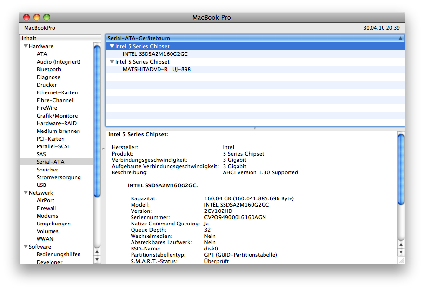424x290 pixels.
Task: Collapse the Intel 5 Series Chipset above MATSHITADVD-R
Action: (112, 62)
